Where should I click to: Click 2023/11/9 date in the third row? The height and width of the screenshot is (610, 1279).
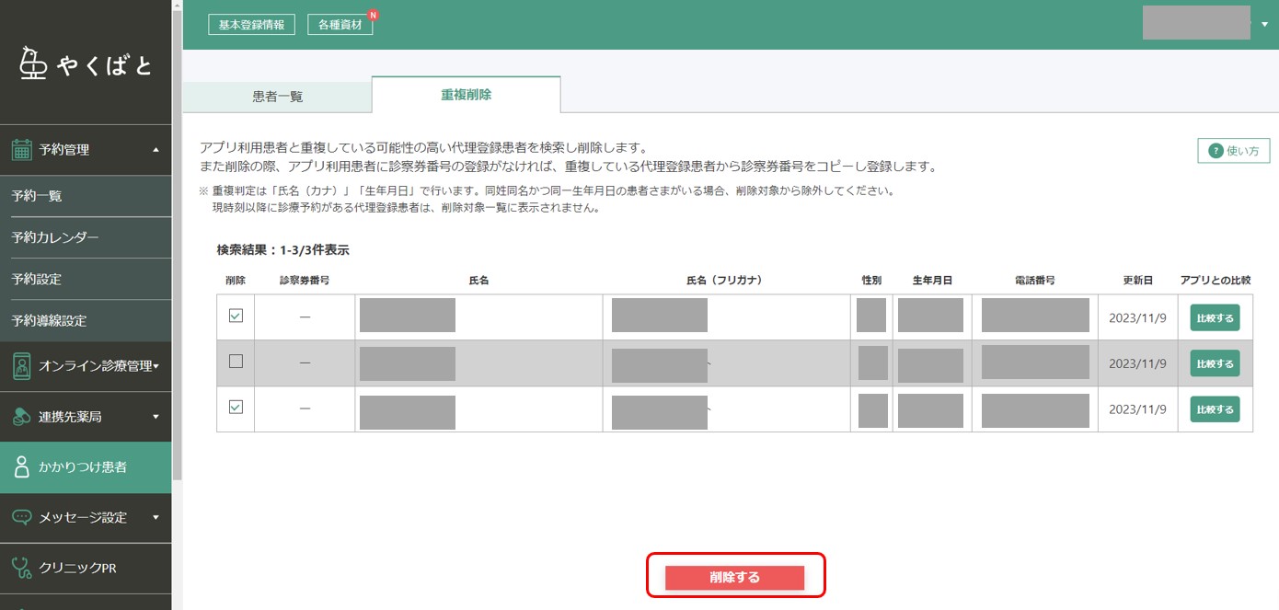1137,409
